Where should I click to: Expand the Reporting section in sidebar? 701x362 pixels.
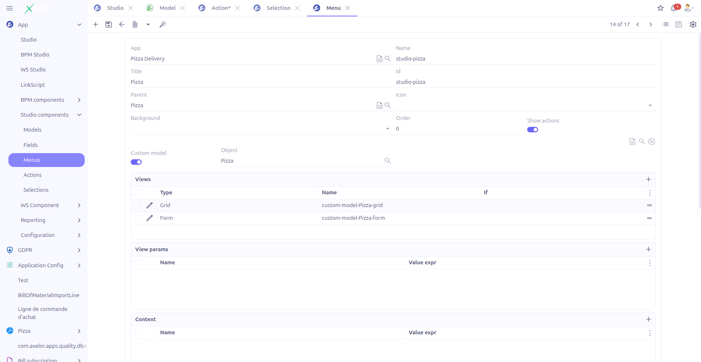pyautogui.click(x=79, y=220)
